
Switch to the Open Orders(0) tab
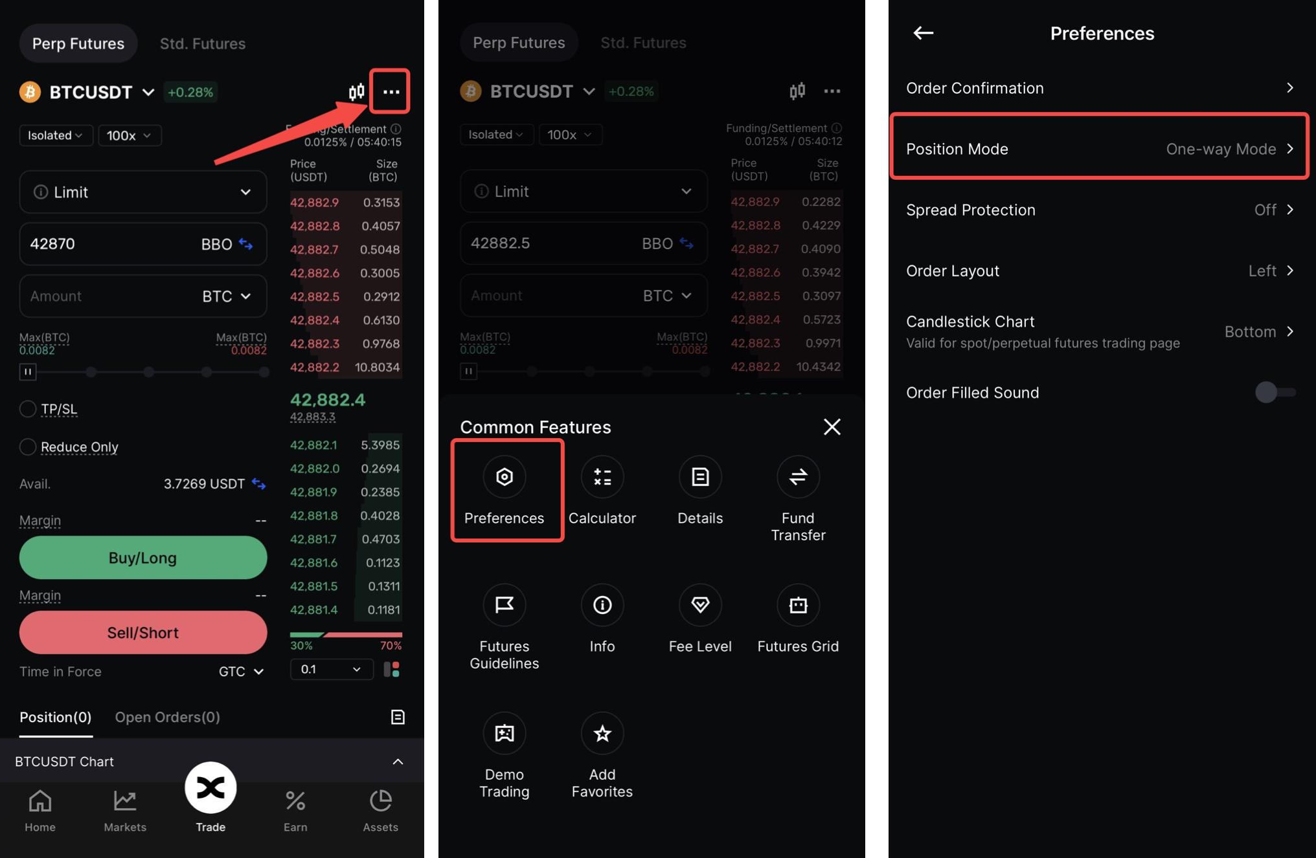tap(167, 717)
